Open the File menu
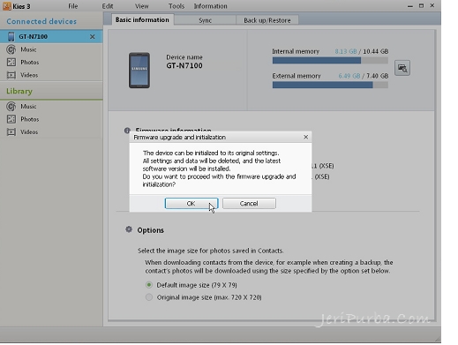 [73, 6]
